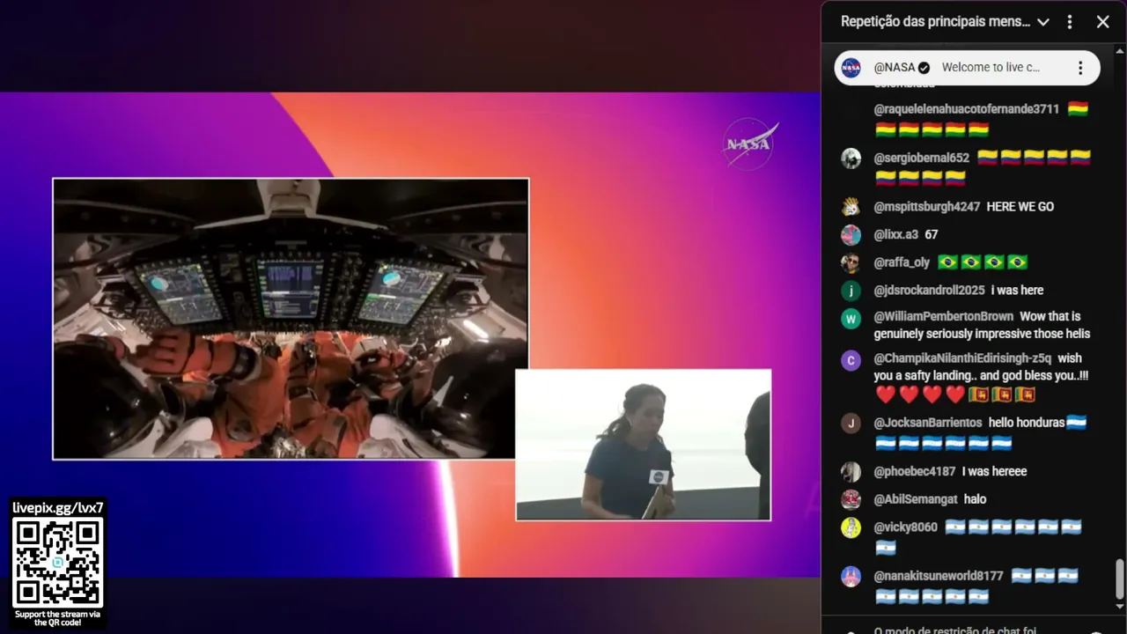Click the spacecraft cockpit video feed
The image size is (1127, 634).
pyautogui.click(x=291, y=319)
